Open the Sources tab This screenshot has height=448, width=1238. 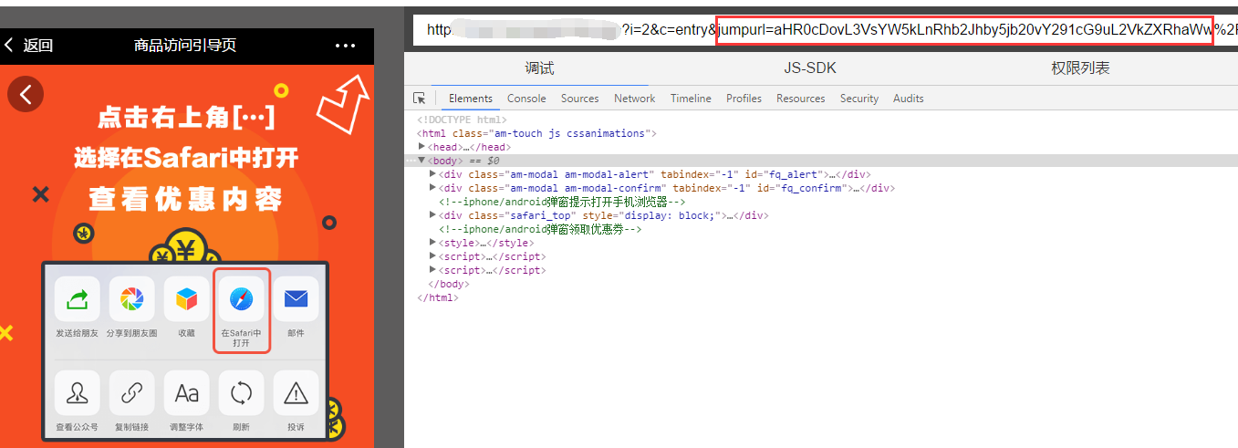pos(580,99)
